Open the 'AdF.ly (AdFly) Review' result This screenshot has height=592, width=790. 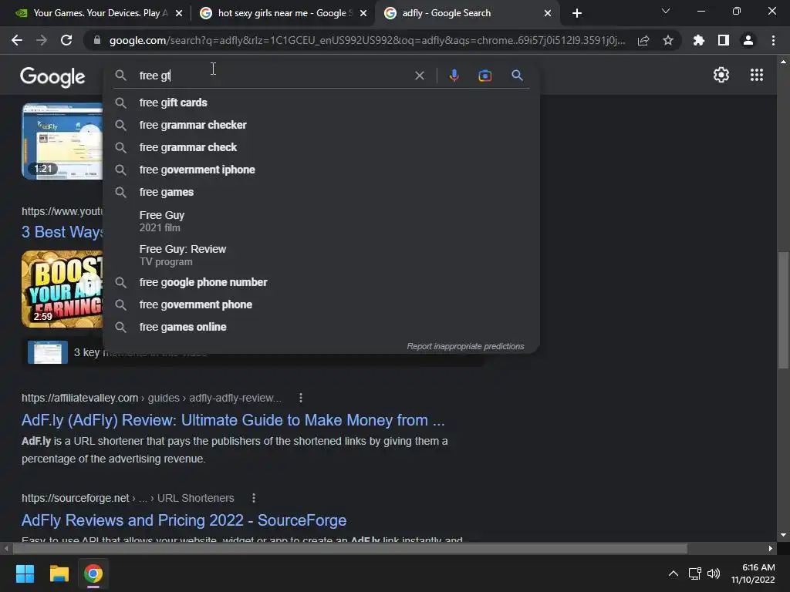(x=233, y=420)
